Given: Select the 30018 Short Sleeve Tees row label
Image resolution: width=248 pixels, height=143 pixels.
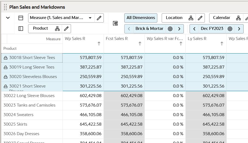Looking at the screenshot, I should [x=32, y=58].
